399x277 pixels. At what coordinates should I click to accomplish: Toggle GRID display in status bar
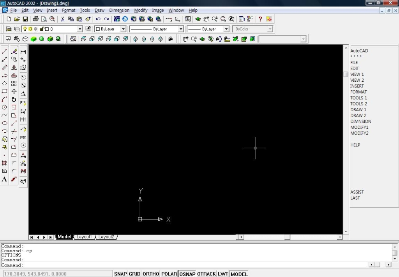134,274
